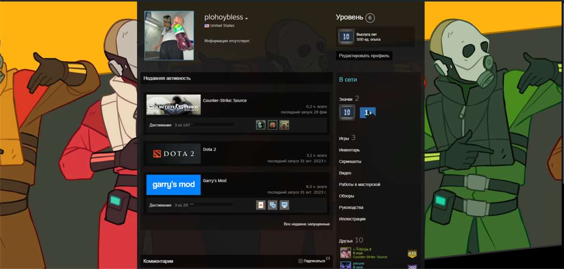Open the first friend's avatar in Друзья

[x=345, y=253]
